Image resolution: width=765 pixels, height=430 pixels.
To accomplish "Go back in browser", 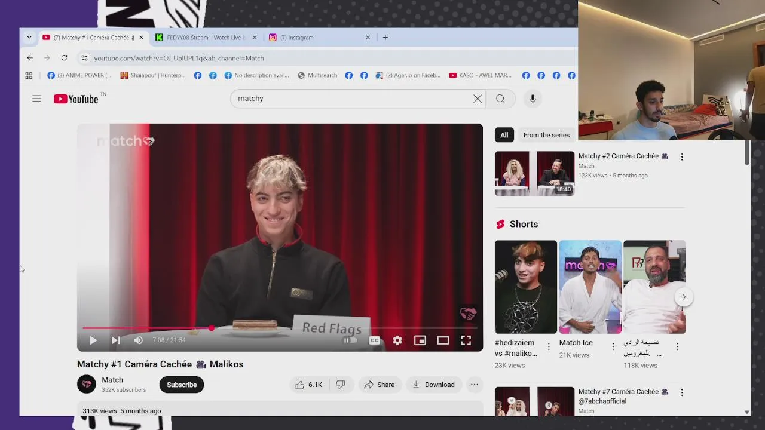I will (x=30, y=58).
